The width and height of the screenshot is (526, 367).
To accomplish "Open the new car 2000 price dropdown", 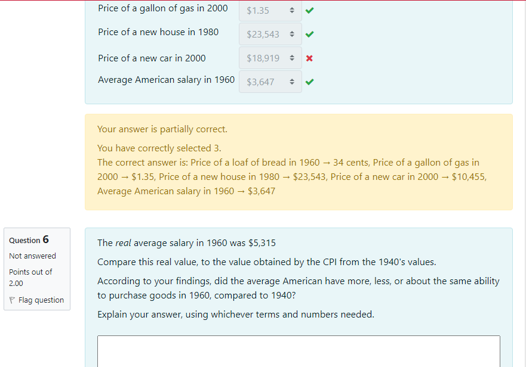I will click(x=270, y=58).
